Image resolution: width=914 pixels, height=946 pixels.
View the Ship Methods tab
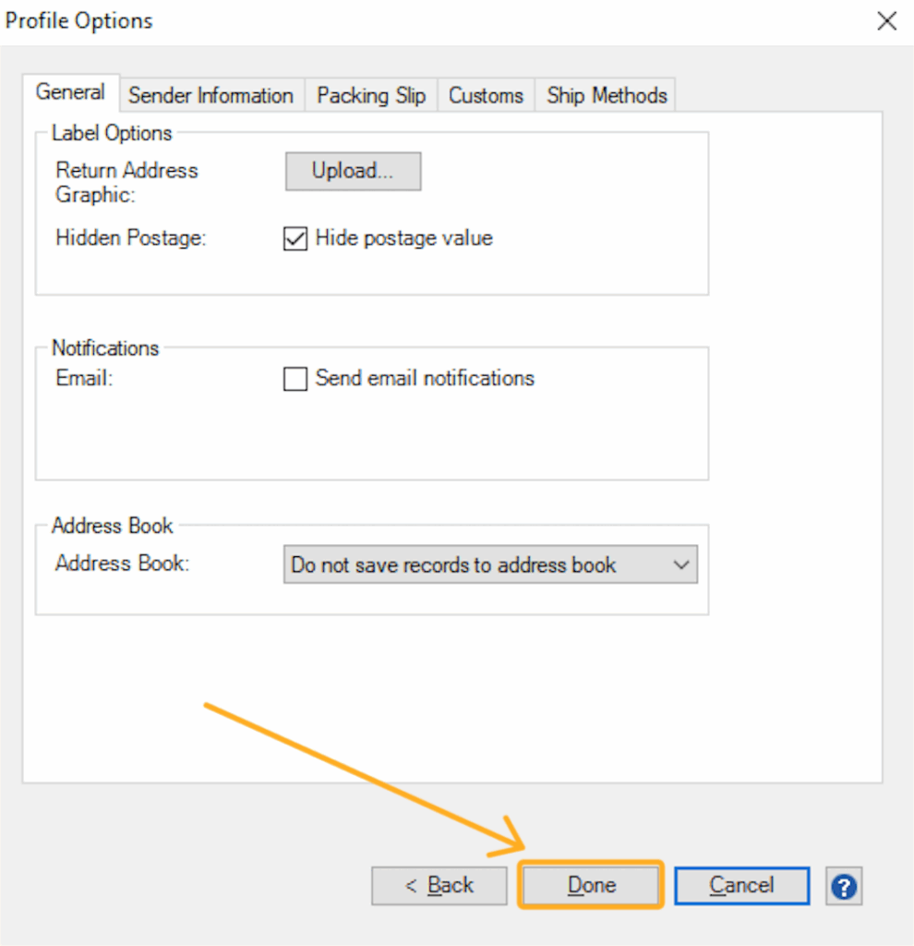[607, 95]
